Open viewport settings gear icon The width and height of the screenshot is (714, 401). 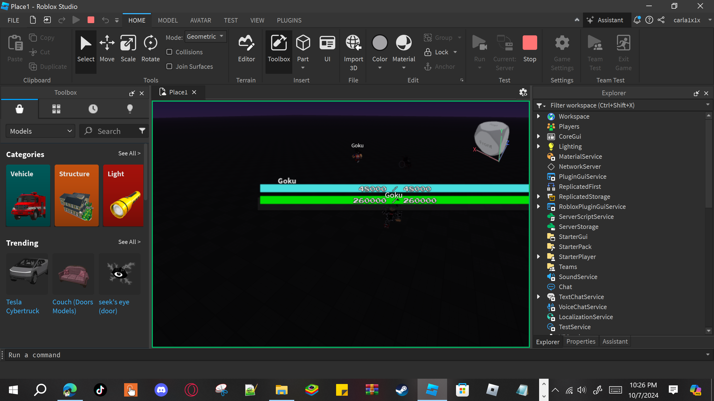[x=523, y=92]
